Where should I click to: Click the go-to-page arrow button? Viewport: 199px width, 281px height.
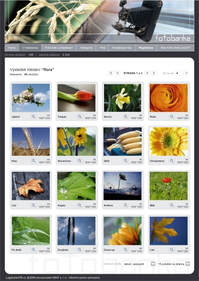pyautogui.click(x=186, y=73)
